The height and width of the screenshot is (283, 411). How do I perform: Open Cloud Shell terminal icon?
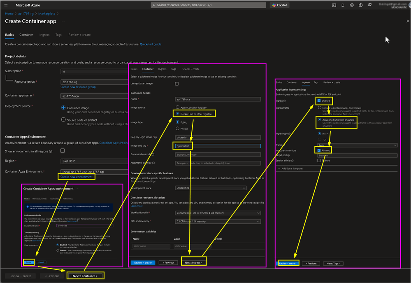(334, 5)
